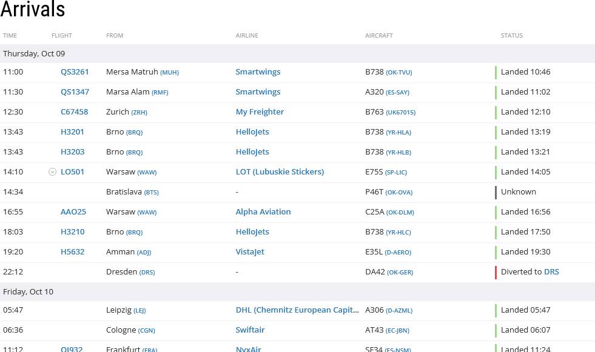Click the LEJ airport code for Leipzig
Image resolution: width=595 pixels, height=352 pixels.
(x=140, y=311)
